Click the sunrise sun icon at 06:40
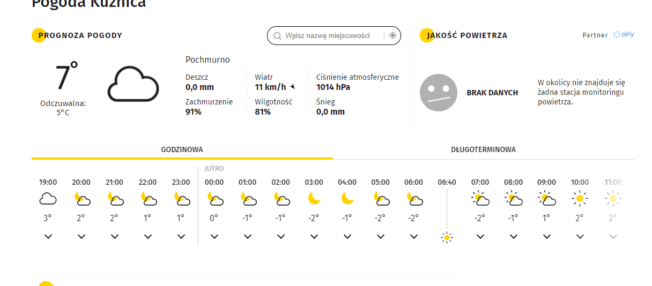The height and width of the screenshot is (286, 652). click(x=447, y=237)
